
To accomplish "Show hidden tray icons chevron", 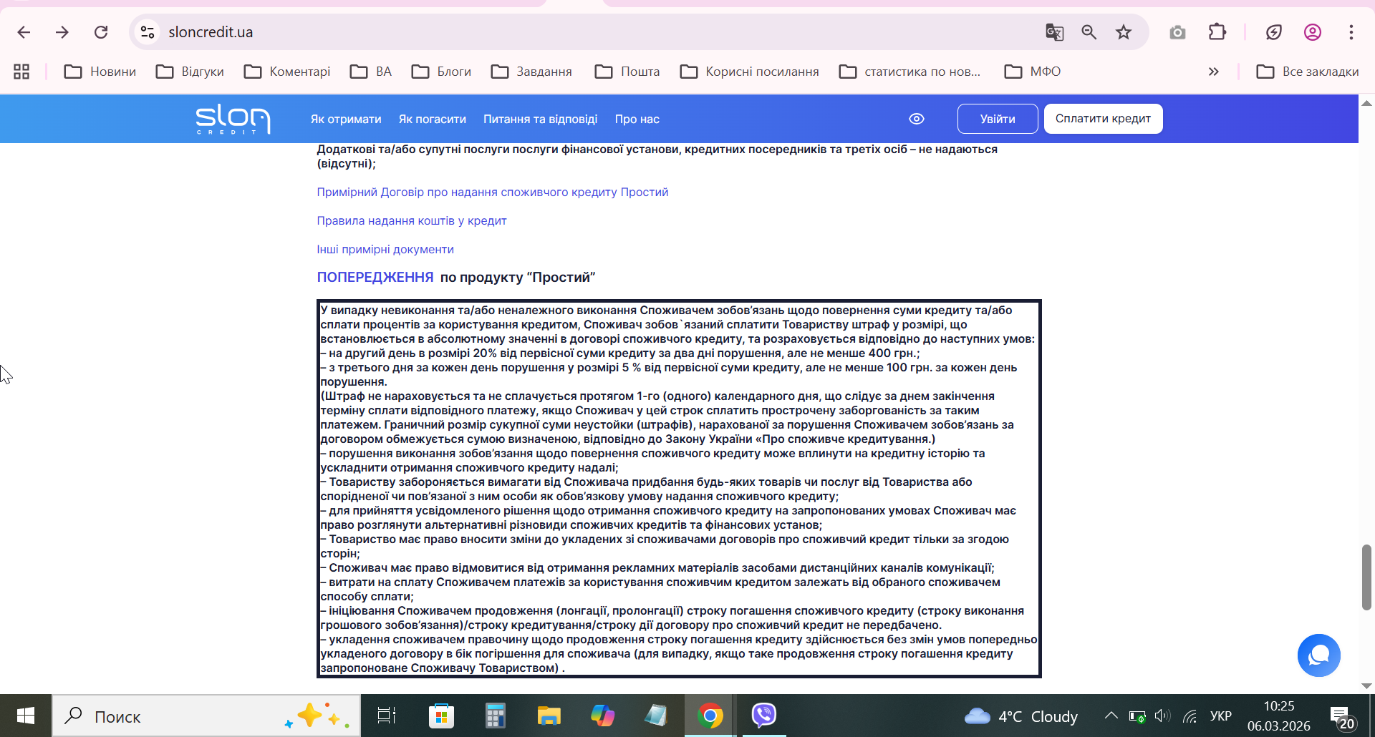I will point(1111,716).
